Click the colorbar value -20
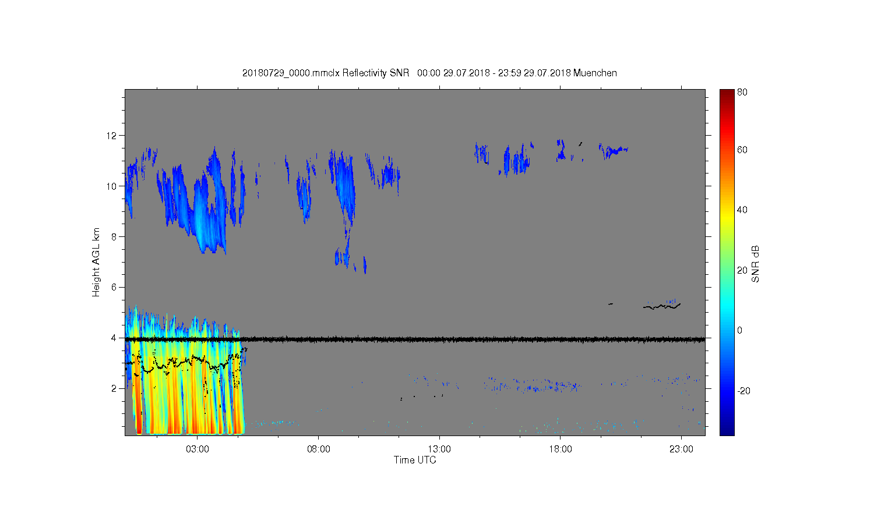 coord(743,391)
